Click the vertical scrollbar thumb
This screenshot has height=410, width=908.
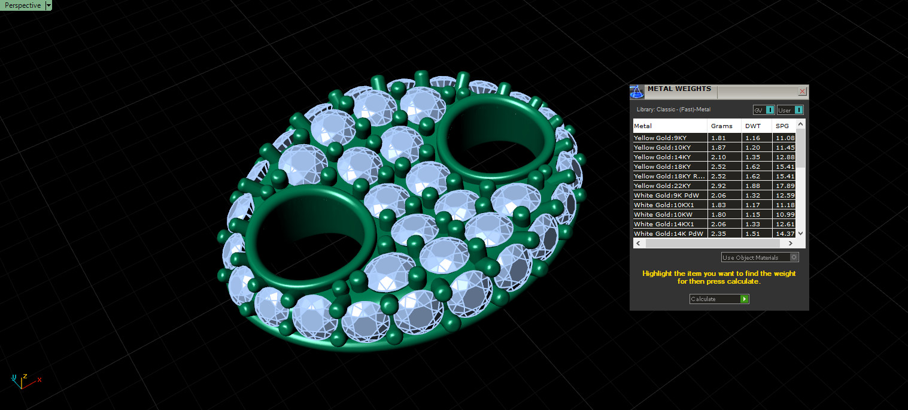[801, 148]
